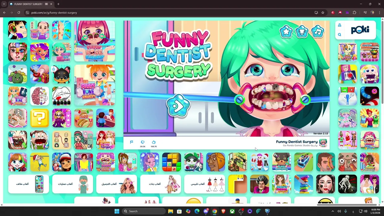Screen dimensions: 384x216
Task: Open the 'ألعاب تلبيس' category card
Action: coord(204,184)
